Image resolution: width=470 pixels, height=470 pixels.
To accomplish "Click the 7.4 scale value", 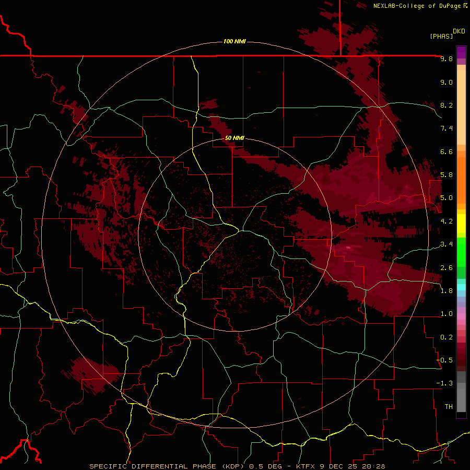I will tap(446, 128).
